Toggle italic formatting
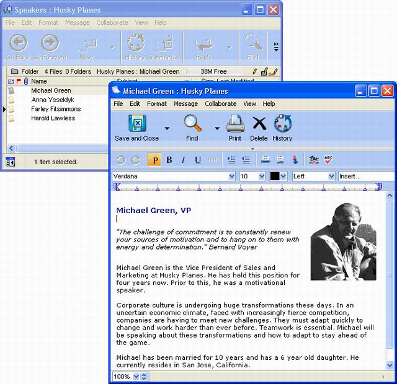The height and width of the screenshot is (384, 397). coord(183,160)
